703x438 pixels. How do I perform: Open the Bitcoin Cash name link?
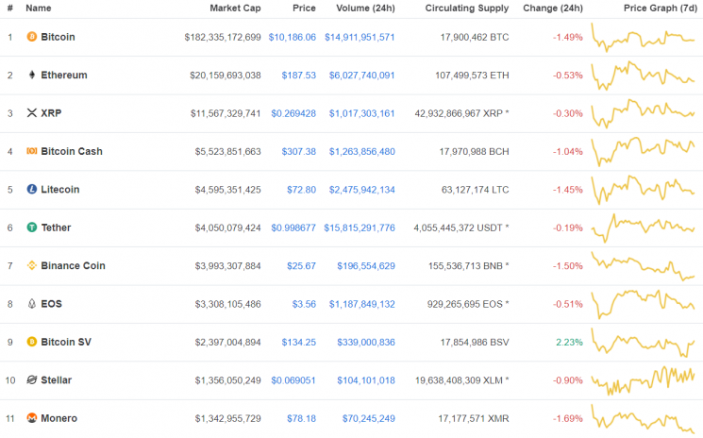click(x=72, y=151)
